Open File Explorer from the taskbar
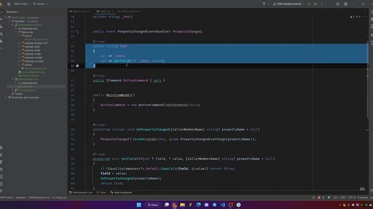This screenshot has height=209, width=373. click(182, 205)
